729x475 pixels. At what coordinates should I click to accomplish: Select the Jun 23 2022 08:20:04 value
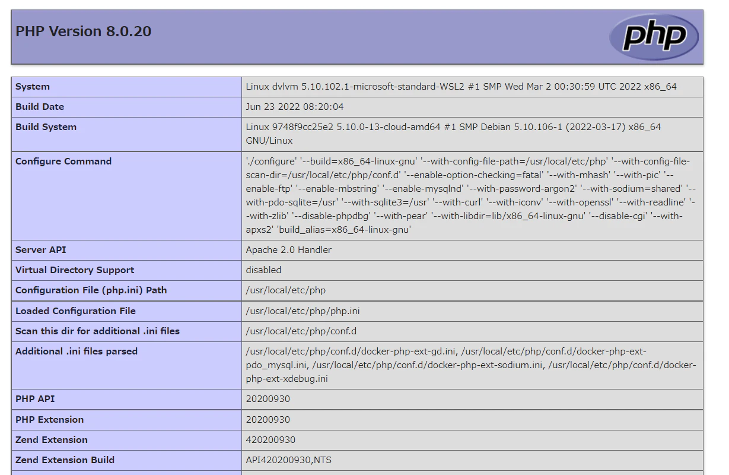click(x=295, y=107)
